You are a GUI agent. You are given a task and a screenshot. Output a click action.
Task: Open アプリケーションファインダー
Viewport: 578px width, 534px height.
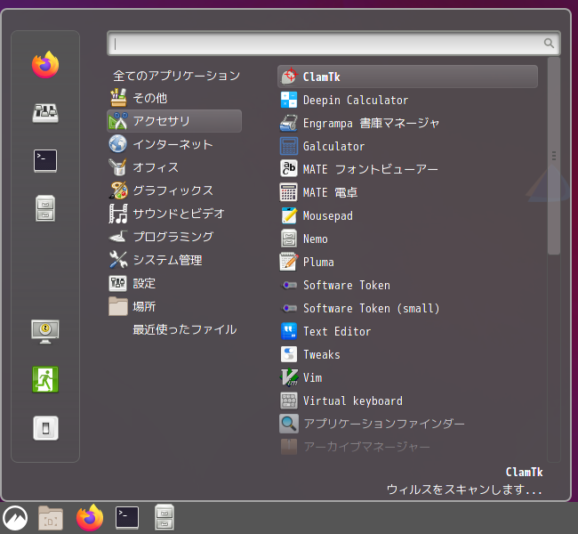407,424
